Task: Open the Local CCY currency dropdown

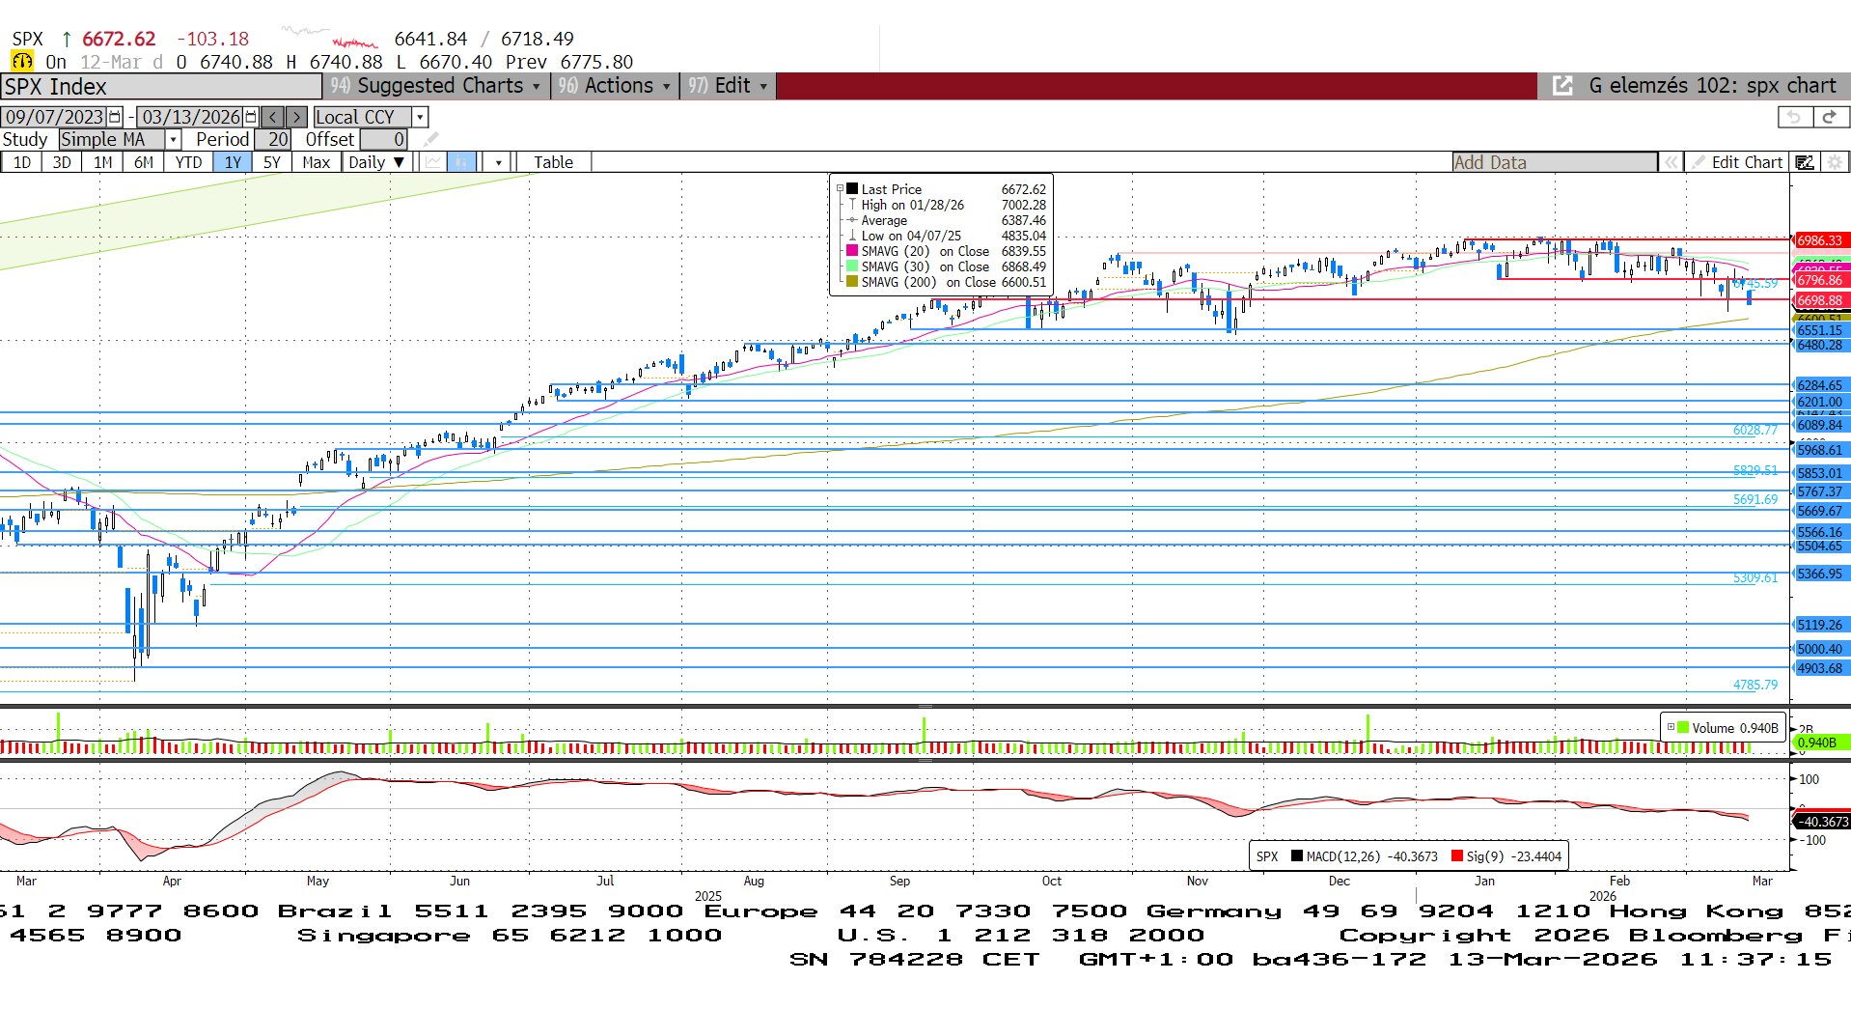Action: [420, 117]
